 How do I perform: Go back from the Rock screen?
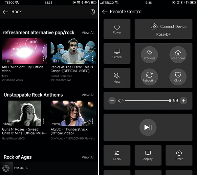point(5,12)
